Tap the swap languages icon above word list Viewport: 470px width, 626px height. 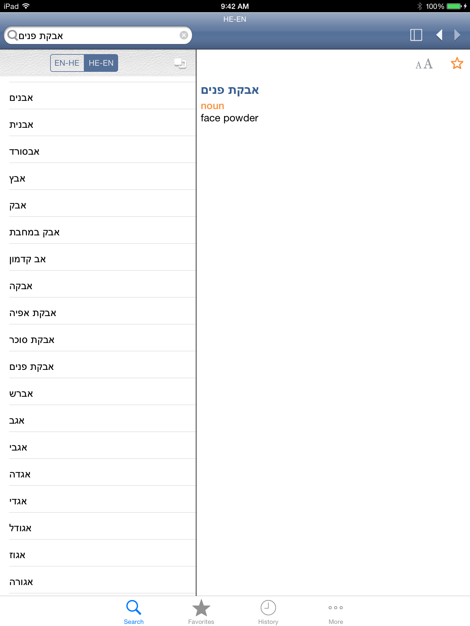[181, 63]
